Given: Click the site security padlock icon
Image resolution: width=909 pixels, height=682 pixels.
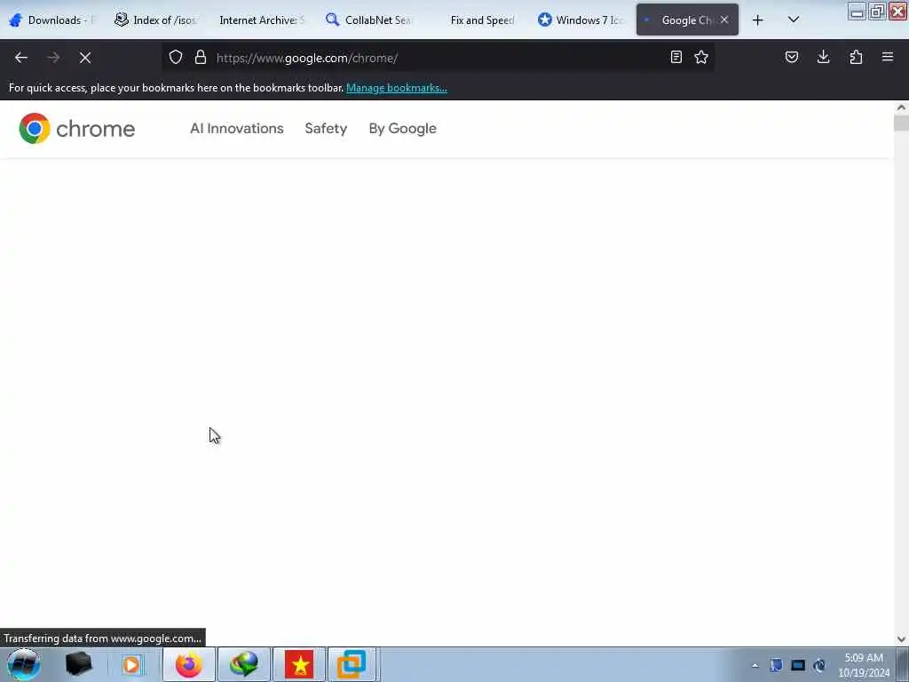Looking at the screenshot, I should [x=201, y=57].
